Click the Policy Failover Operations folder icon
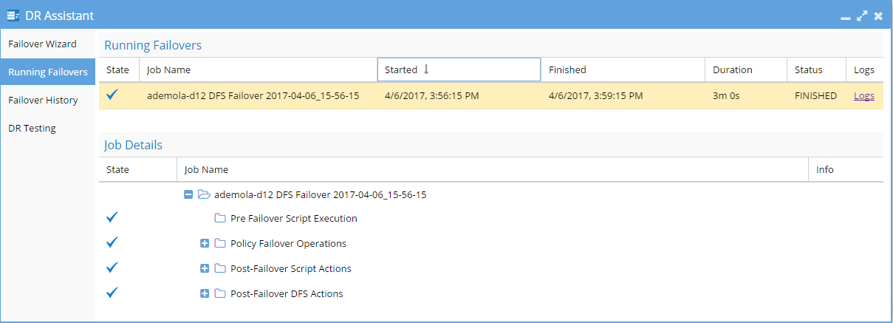 (220, 244)
